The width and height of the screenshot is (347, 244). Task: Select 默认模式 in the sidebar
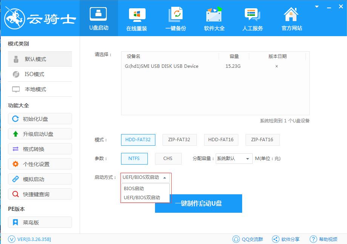[40, 59]
